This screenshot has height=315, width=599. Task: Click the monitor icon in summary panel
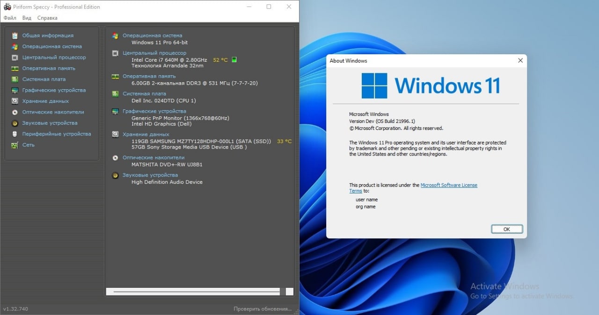pyautogui.click(x=115, y=111)
